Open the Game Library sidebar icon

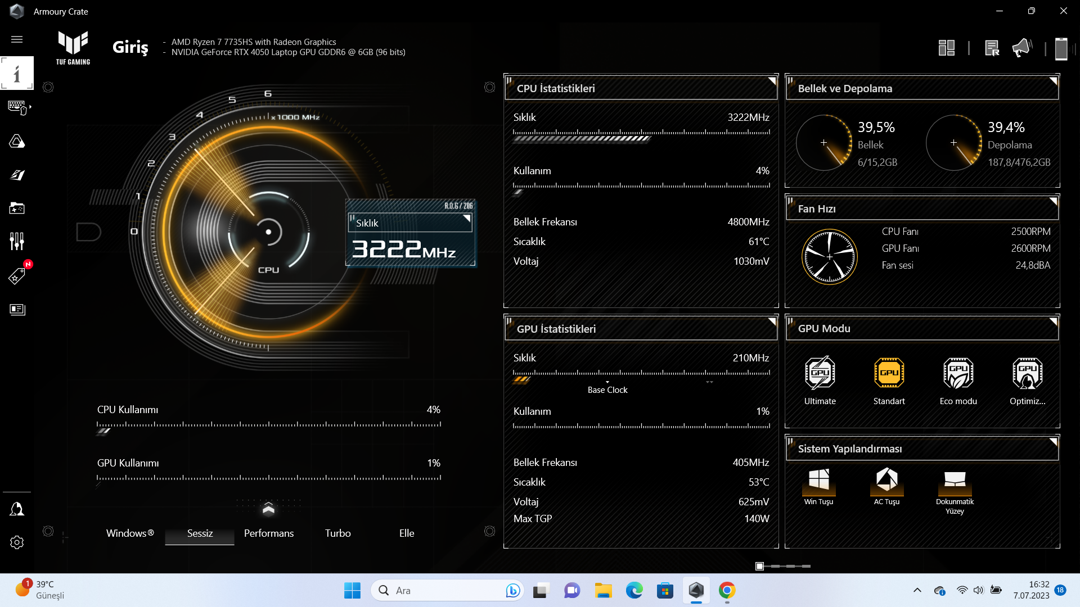click(17, 209)
